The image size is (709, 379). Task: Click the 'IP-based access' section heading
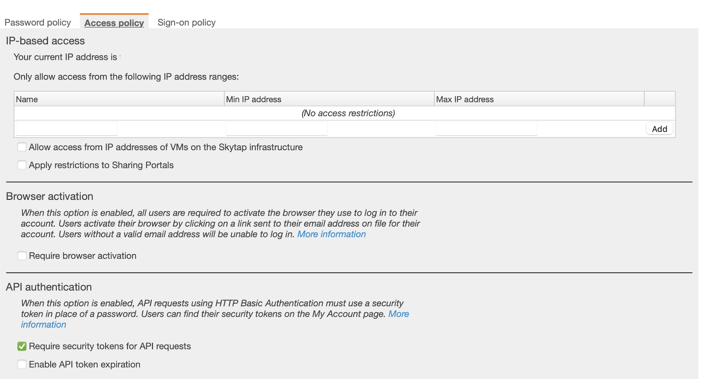point(45,41)
